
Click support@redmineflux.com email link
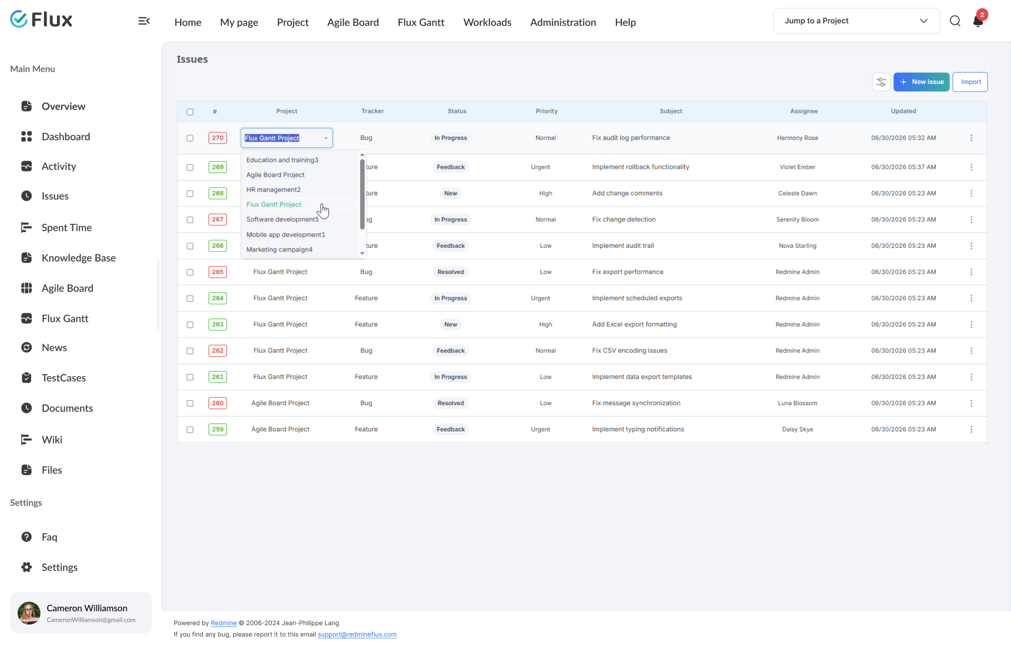[x=357, y=634]
